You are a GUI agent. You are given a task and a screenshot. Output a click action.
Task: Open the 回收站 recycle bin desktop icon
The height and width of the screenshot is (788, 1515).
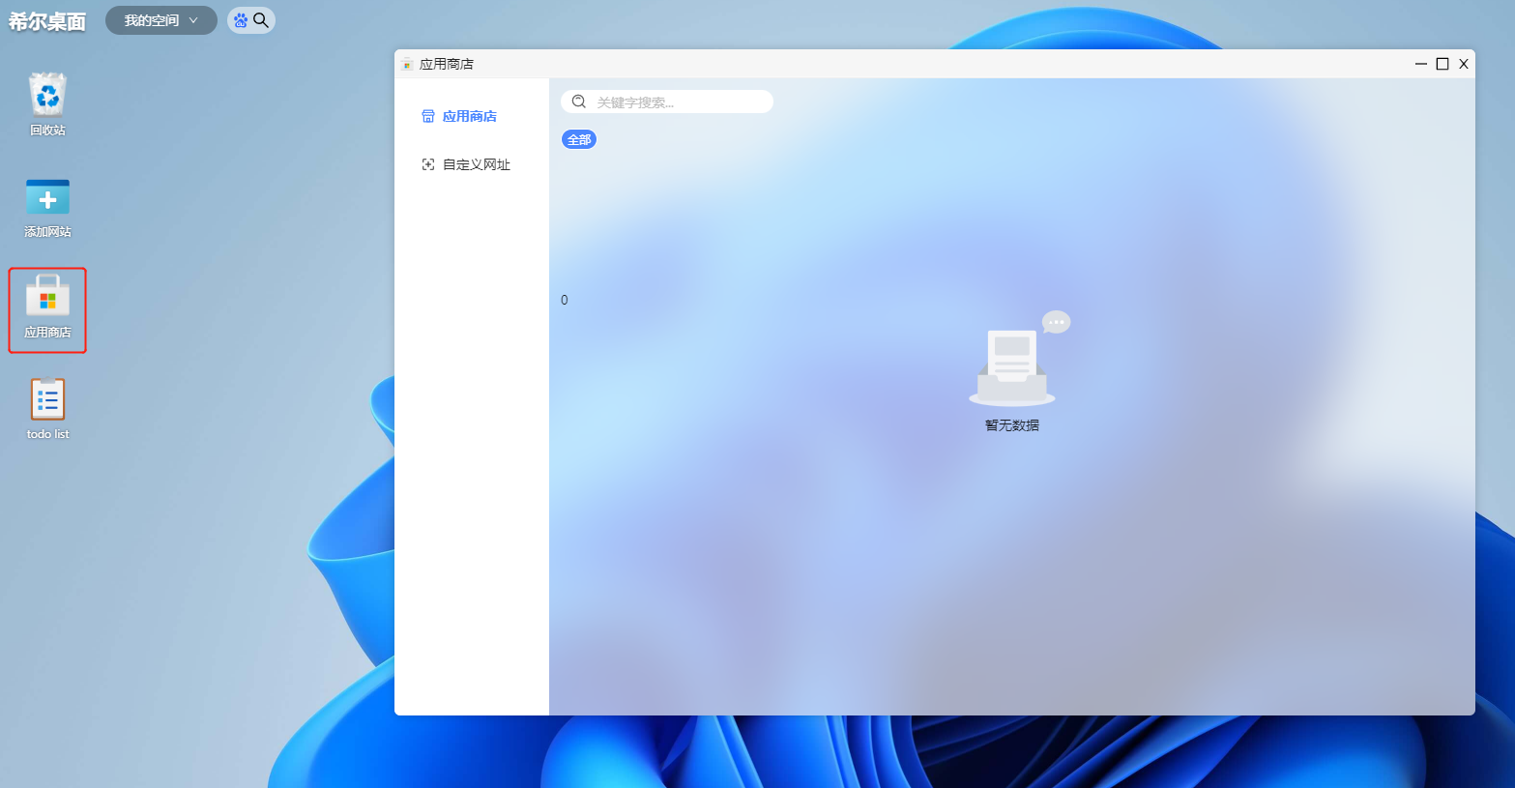pyautogui.click(x=47, y=103)
